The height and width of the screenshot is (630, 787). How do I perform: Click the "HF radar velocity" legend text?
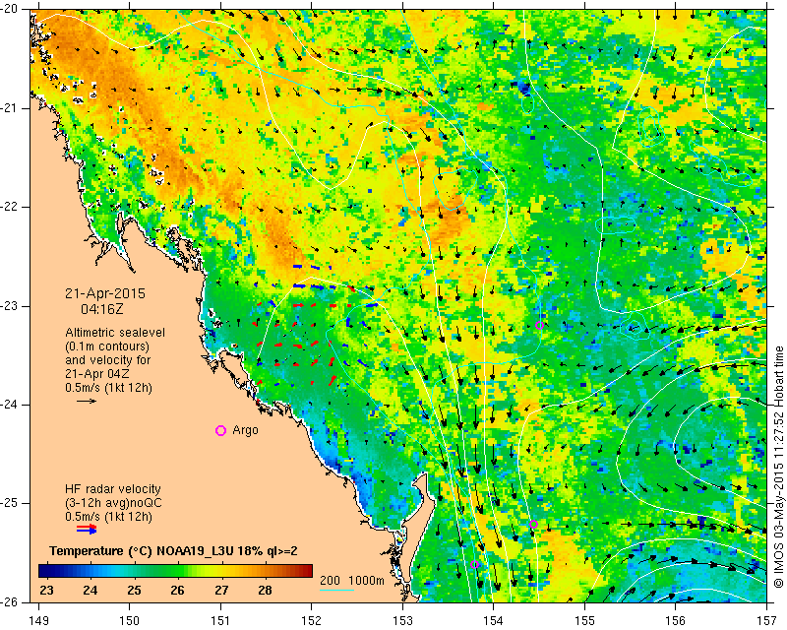[x=113, y=489]
